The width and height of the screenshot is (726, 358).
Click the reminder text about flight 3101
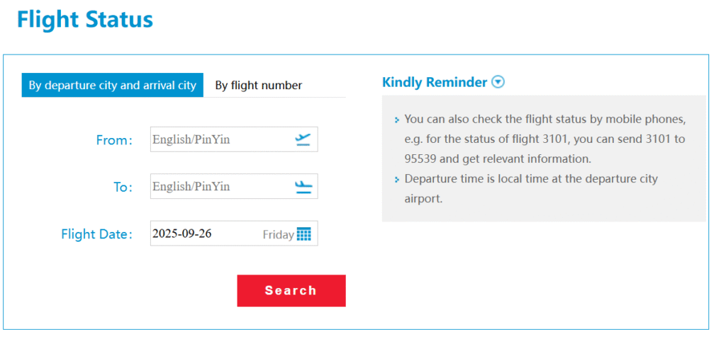pos(544,139)
